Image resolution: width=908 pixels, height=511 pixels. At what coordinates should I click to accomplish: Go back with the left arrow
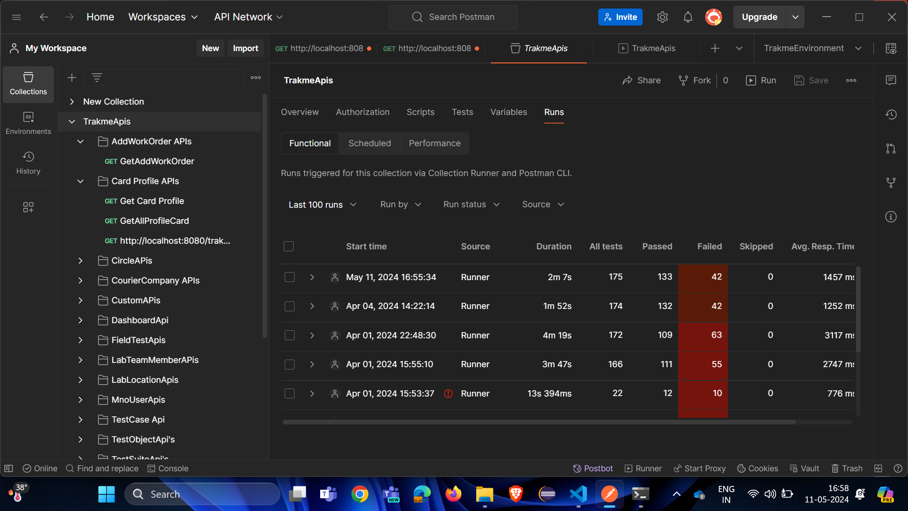point(44,17)
